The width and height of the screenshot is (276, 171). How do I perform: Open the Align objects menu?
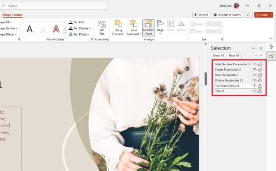160,27
